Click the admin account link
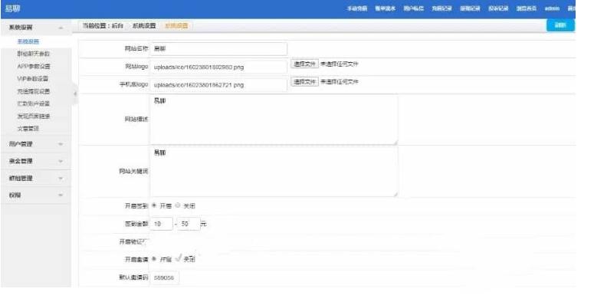This screenshot has height=305, width=594. click(x=552, y=8)
